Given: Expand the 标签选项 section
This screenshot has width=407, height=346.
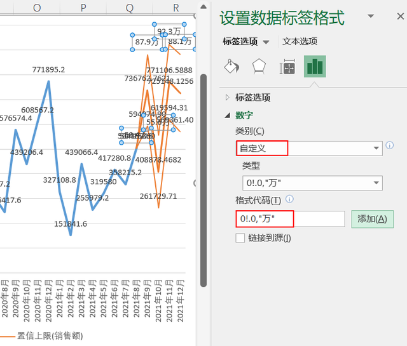Looking at the screenshot, I should pos(228,97).
